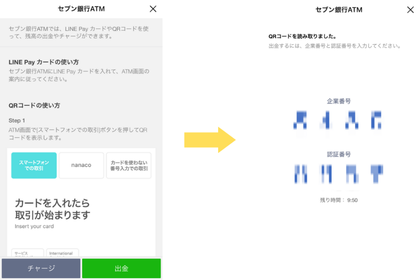Click the 企業番号 label

(x=338, y=101)
